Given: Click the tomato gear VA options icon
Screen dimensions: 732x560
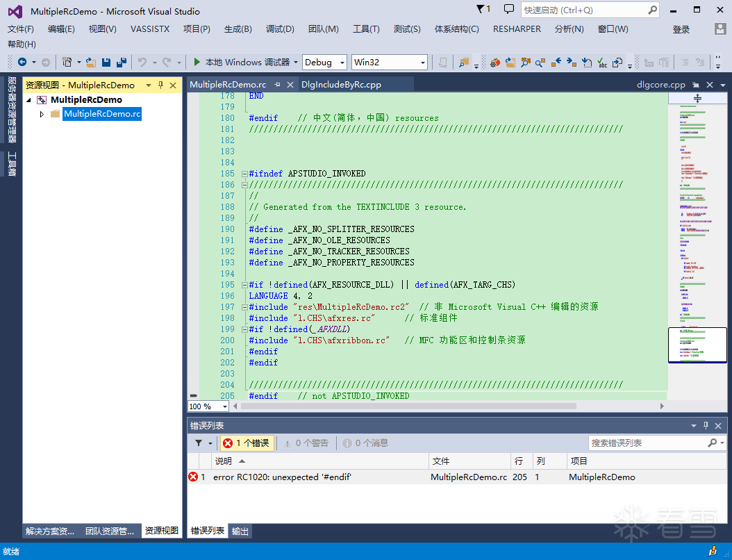Looking at the screenshot, I should pos(495,62).
